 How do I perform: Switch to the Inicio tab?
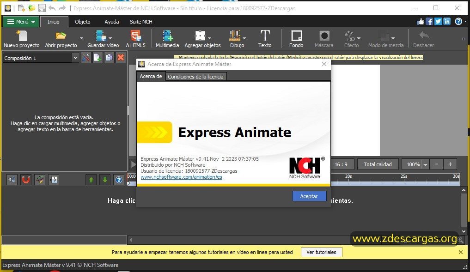(x=53, y=22)
